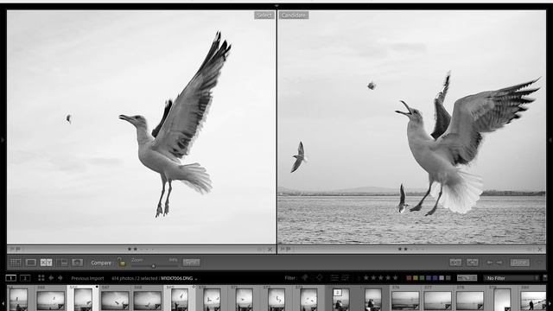Viewport: 553px width, 311px height.
Task: Click the Done button
Action: (520, 263)
